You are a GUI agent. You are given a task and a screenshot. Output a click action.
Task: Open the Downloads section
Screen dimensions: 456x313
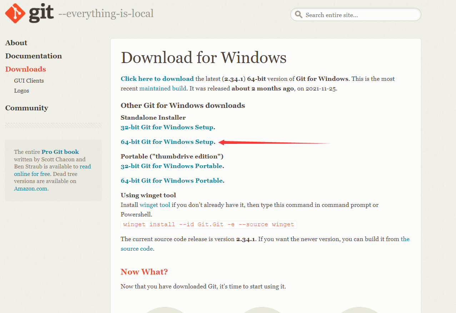[x=26, y=69]
